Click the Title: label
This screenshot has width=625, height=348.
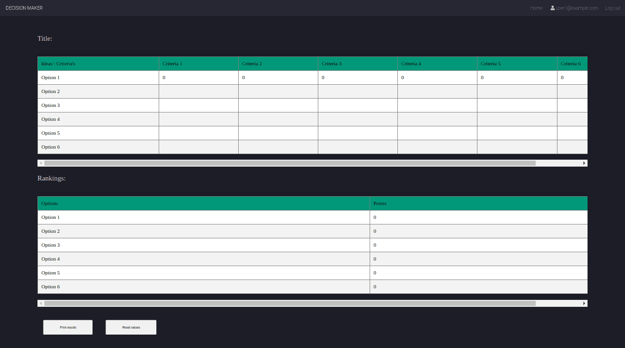tap(45, 38)
